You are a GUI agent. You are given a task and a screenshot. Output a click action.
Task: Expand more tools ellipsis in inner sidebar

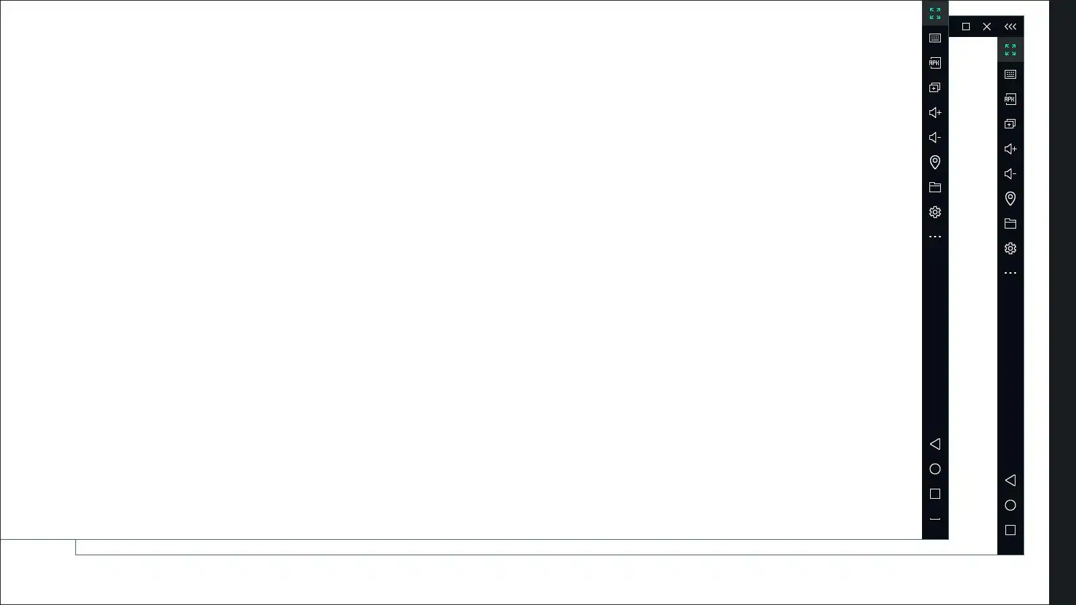[935, 237]
